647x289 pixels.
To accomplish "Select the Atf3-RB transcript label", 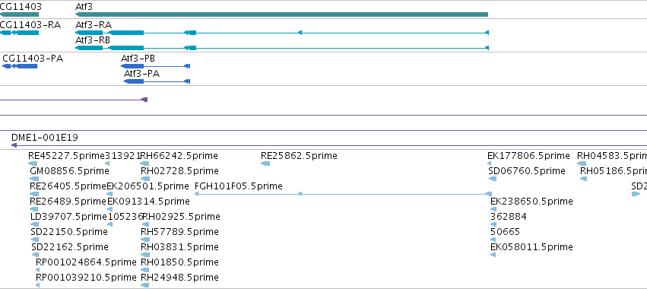I will click(x=93, y=40).
